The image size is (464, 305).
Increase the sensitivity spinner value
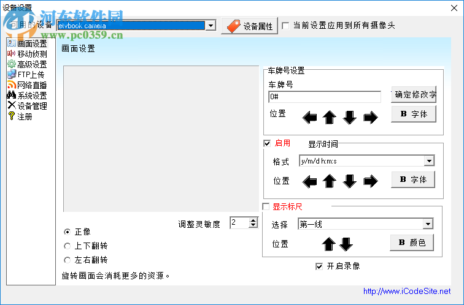tap(253, 220)
